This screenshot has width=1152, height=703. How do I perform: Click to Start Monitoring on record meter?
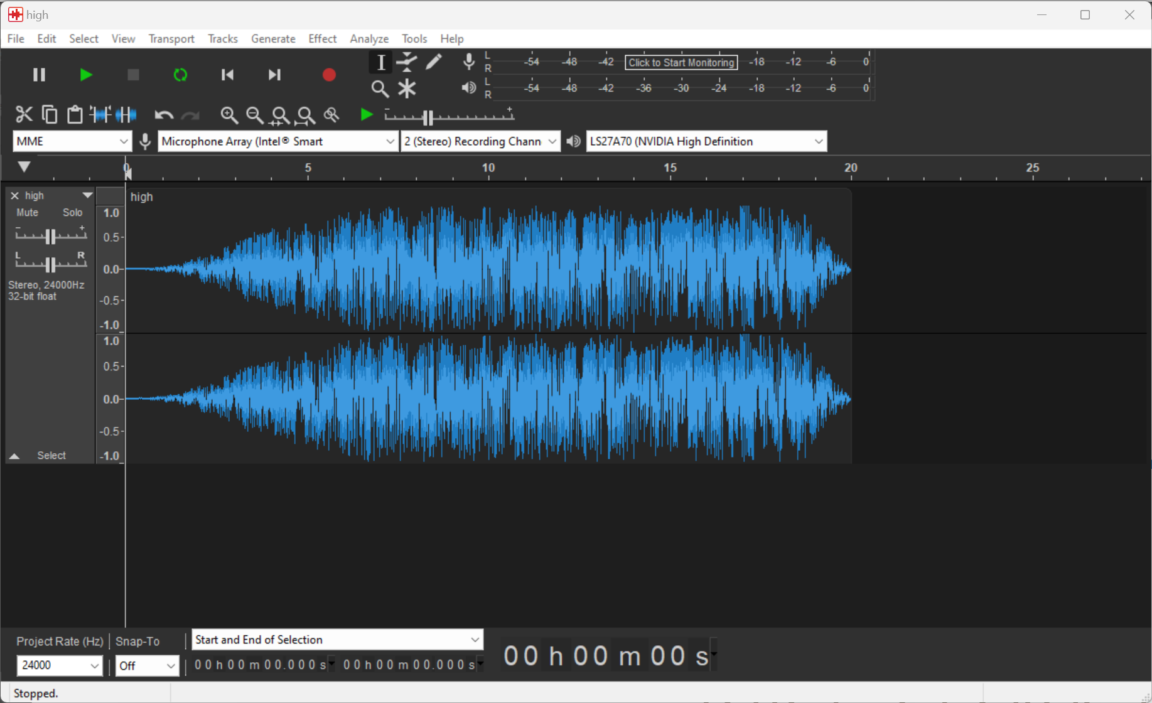coord(681,62)
